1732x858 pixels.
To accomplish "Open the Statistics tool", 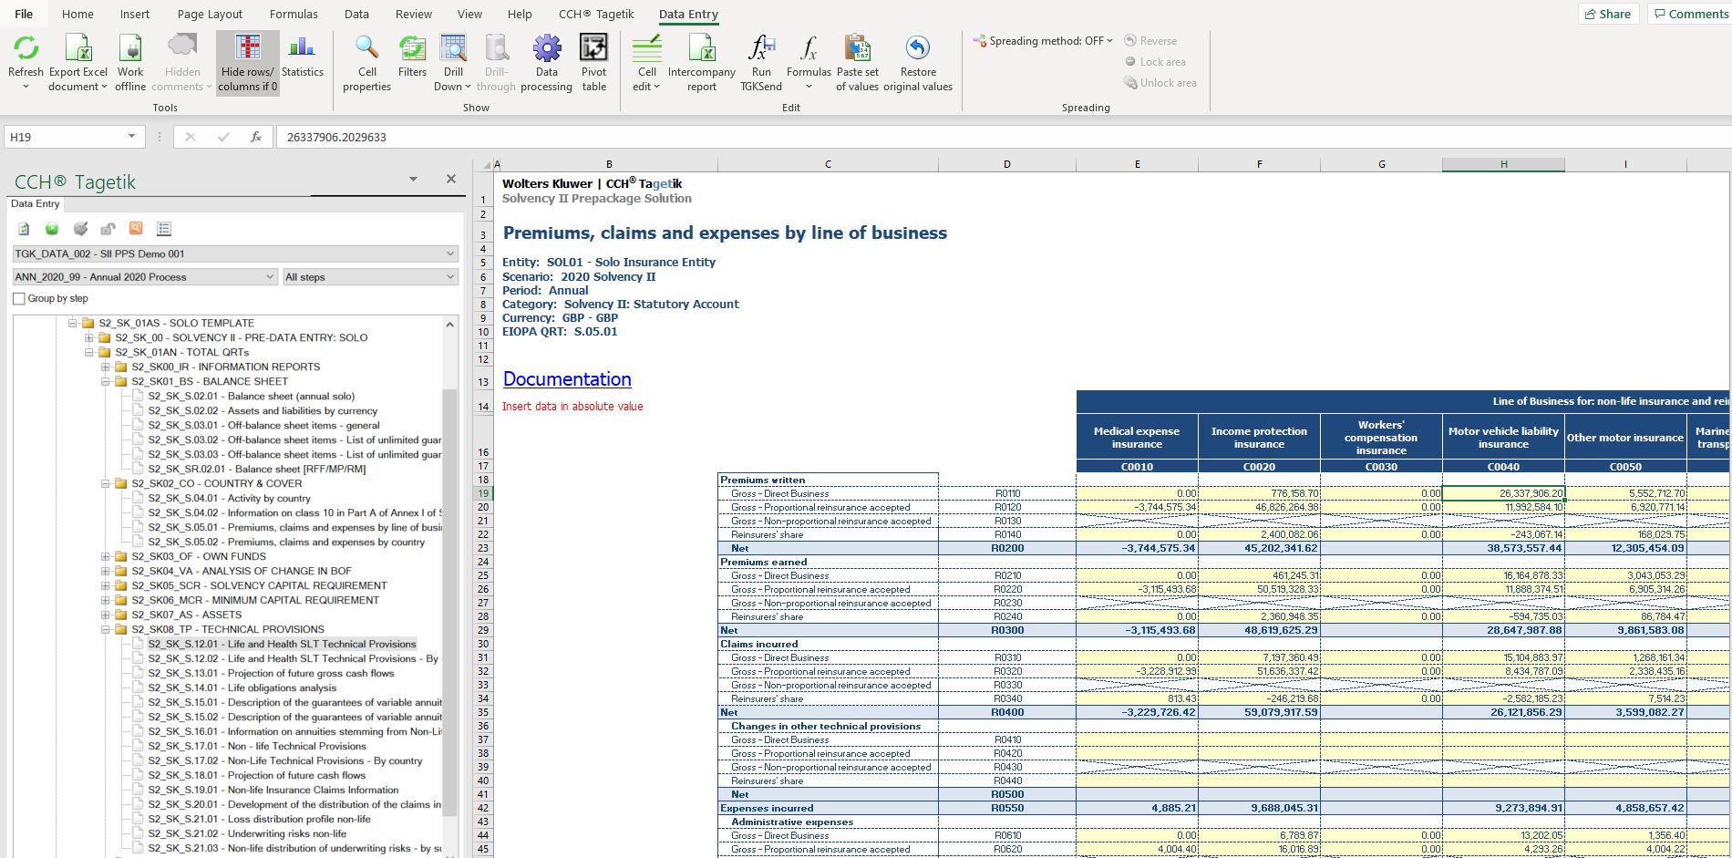I will (x=302, y=48).
